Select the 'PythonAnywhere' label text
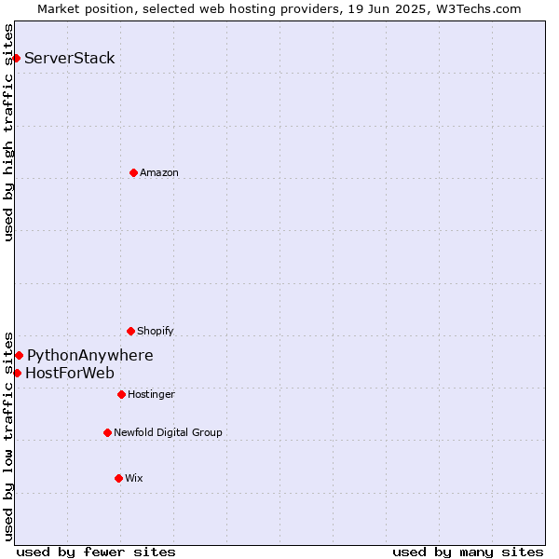 pos(90,356)
